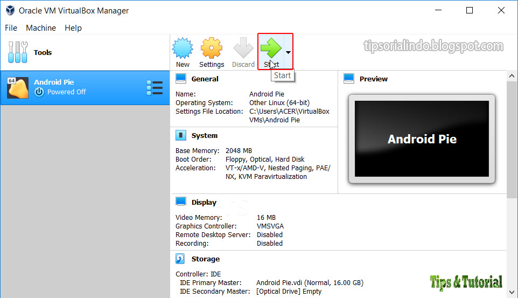Maximize the VirtualBox Manager window
The height and width of the screenshot is (298, 518).
click(470, 10)
